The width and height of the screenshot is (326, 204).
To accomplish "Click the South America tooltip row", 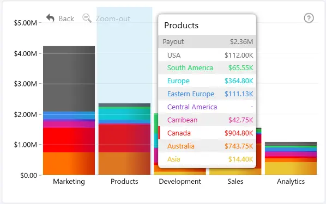I will tap(207, 67).
